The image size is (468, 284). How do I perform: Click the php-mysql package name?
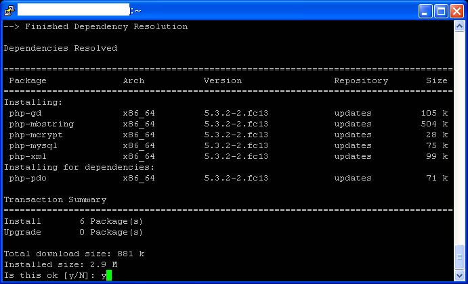coord(33,146)
